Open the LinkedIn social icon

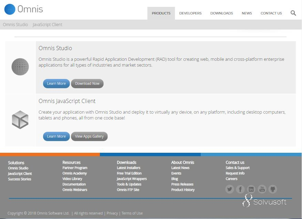pyautogui.click(x=251, y=189)
